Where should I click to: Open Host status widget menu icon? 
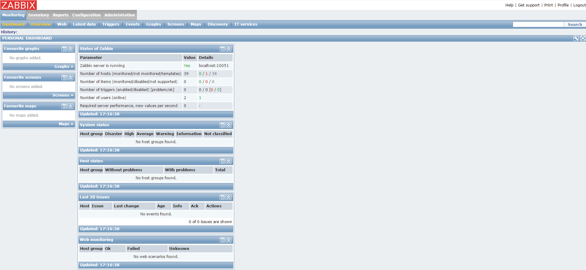[x=222, y=161]
